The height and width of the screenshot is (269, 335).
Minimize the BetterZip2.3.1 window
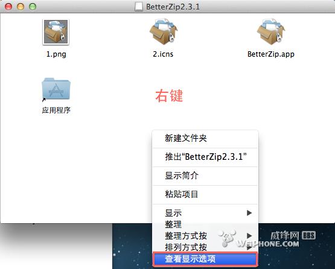click(21, 7)
